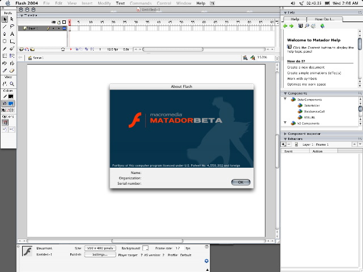Switch to the How Do I tab
This screenshot has width=363, height=272.
(324, 19)
